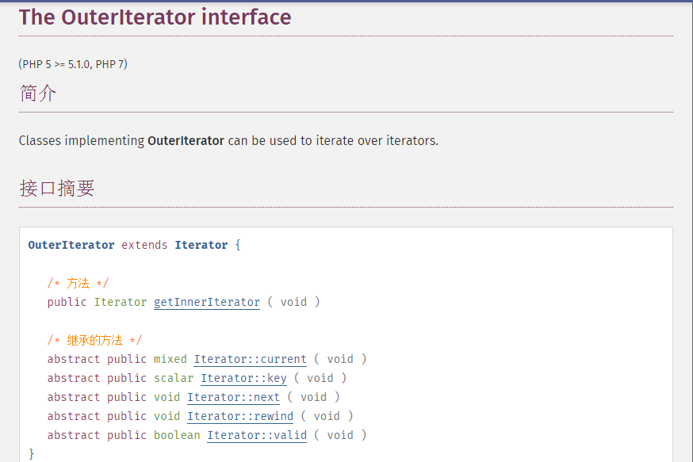Viewport: 693px width, 462px height.
Task: Click the 接口摘要 section heading
Action: pyautogui.click(x=56, y=188)
